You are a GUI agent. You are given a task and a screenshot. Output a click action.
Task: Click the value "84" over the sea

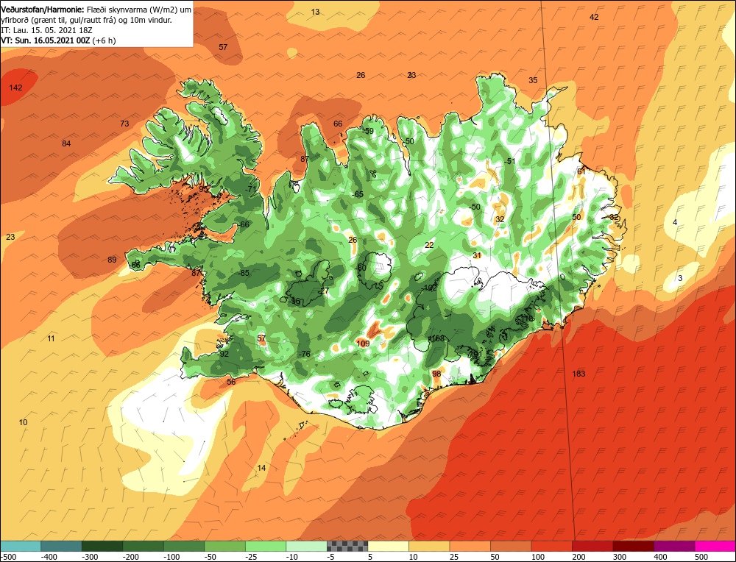tap(66, 143)
